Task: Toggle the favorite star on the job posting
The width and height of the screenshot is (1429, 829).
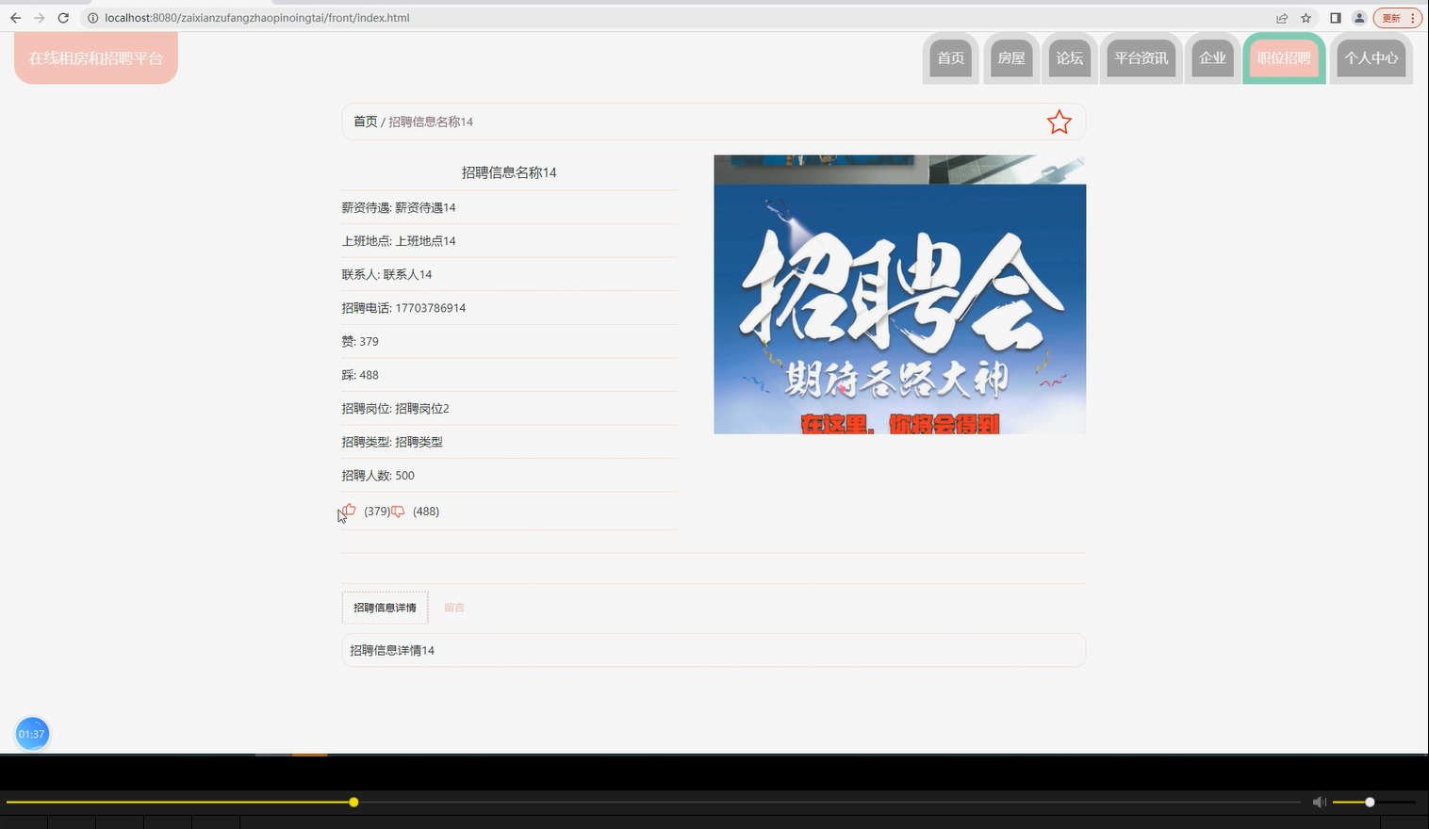Action: click(x=1059, y=121)
